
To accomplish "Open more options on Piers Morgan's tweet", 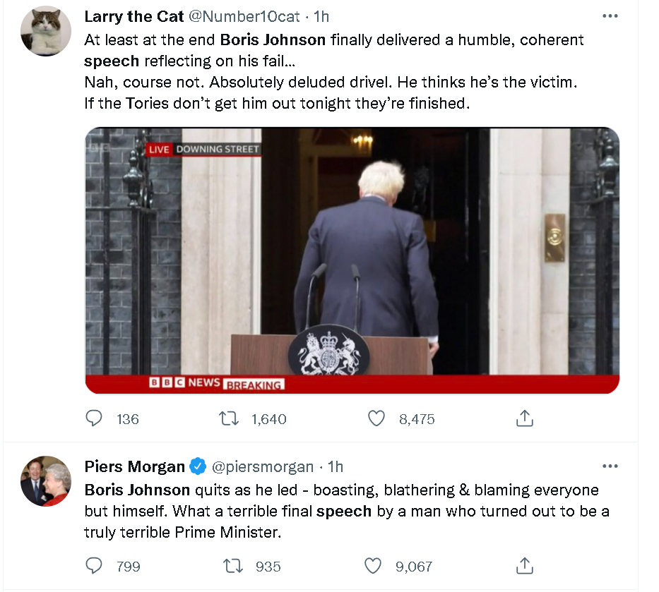I will point(610,466).
